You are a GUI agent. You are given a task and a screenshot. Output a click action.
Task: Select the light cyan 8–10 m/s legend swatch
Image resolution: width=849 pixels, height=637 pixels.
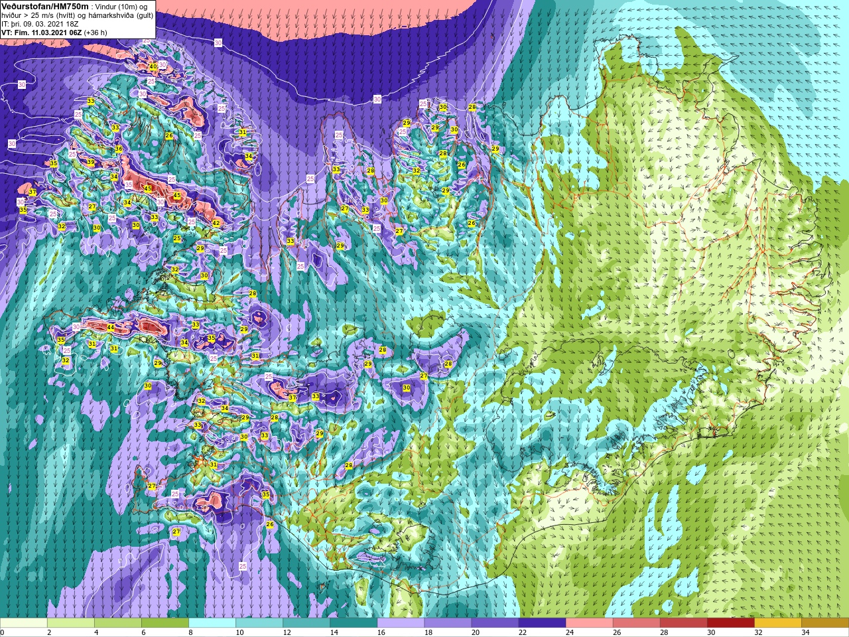(212, 623)
